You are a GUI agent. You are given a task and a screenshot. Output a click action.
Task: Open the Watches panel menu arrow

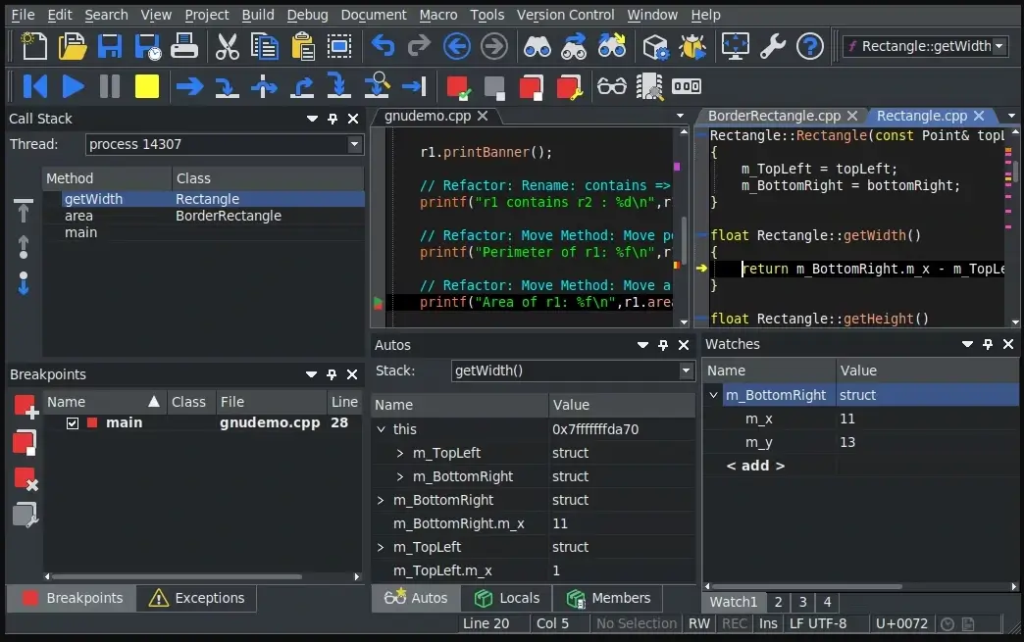(967, 344)
